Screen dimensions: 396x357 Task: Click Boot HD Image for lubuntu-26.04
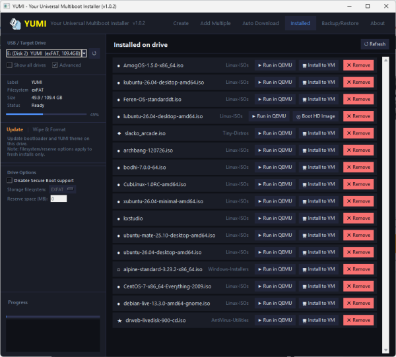[x=315, y=116]
